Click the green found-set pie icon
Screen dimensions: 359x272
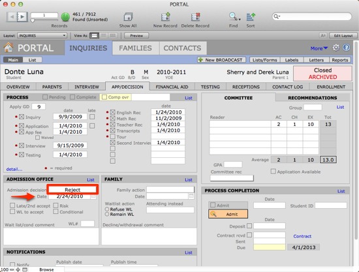click(x=65, y=17)
